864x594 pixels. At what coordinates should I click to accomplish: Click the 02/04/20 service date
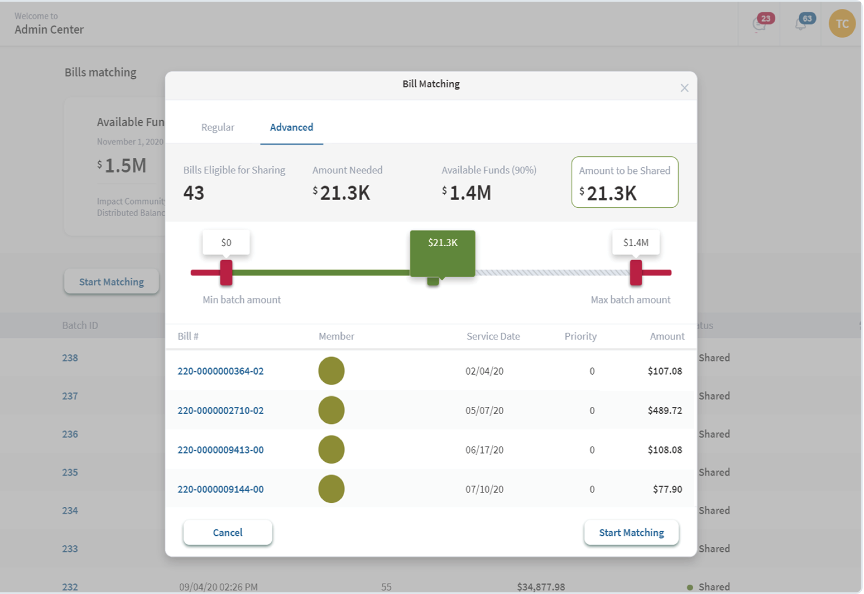pos(484,371)
